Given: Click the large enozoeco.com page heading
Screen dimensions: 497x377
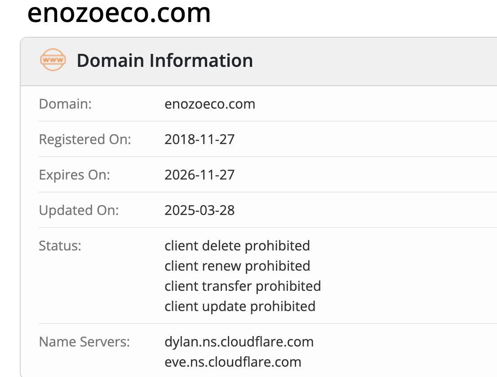Looking at the screenshot, I should click(119, 13).
